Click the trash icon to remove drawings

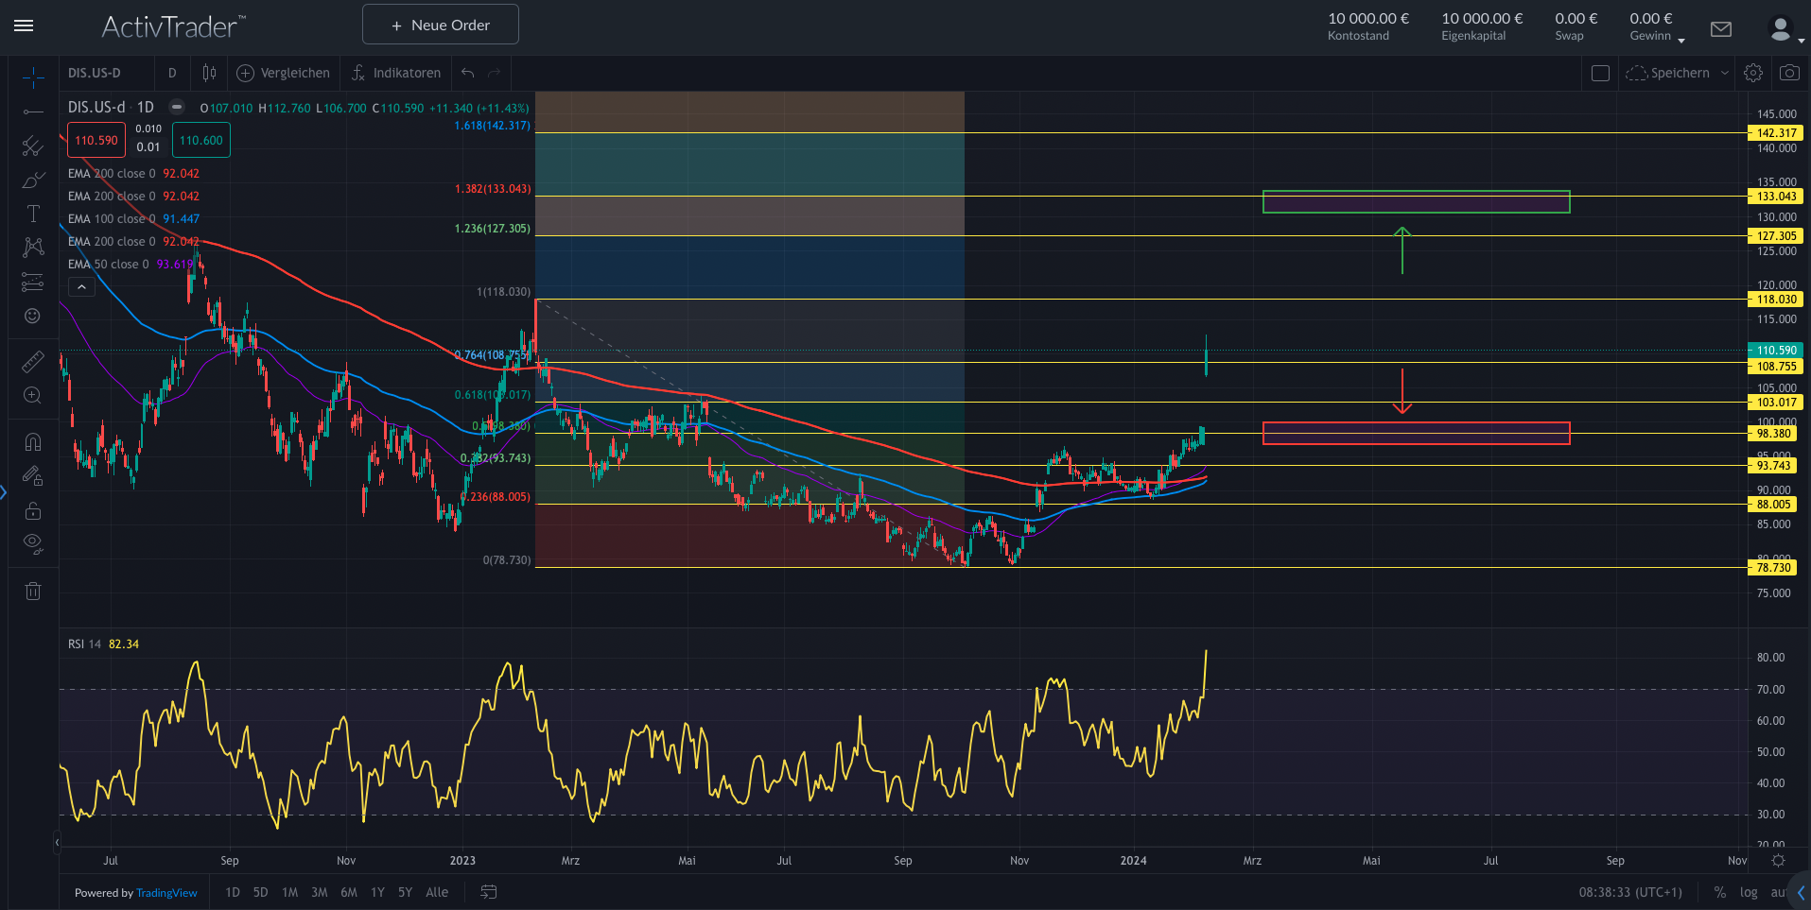(33, 592)
